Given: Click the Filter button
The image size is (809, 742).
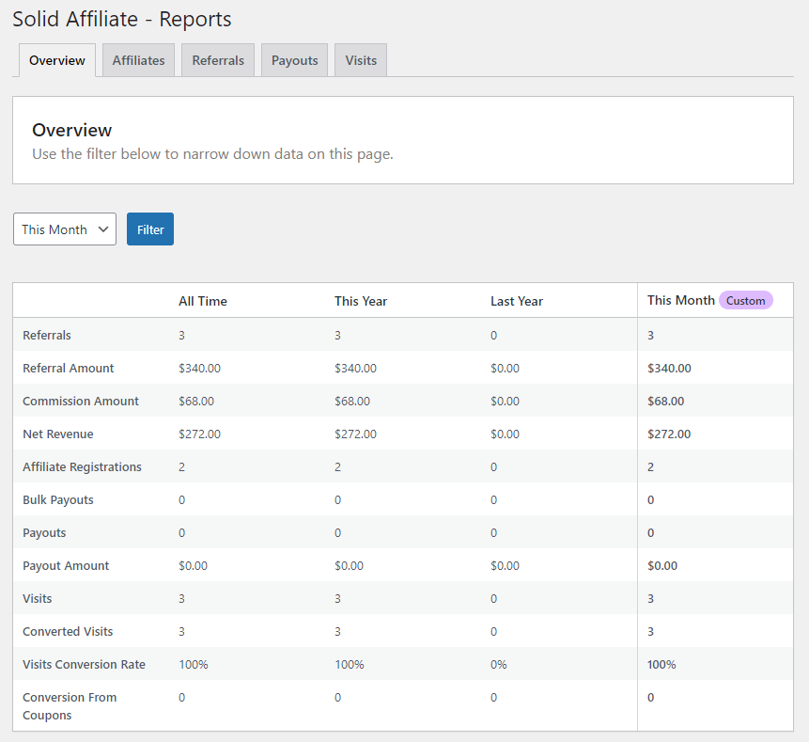Looking at the screenshot, I should 149,229.
